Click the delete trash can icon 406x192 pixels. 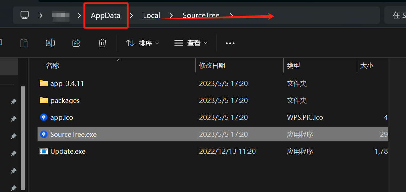pyautogui.click(x=102, y=43)
